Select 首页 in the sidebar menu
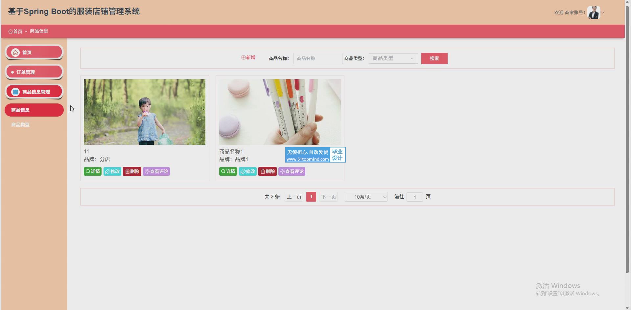Screen dimensions: 631x310 tap(34, 52)
